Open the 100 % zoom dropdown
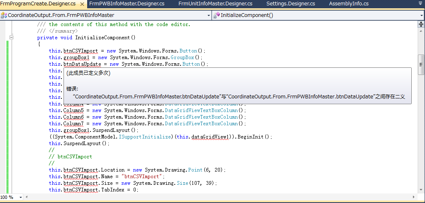Viewport: 425px width, 203px height. coord(21,197)
